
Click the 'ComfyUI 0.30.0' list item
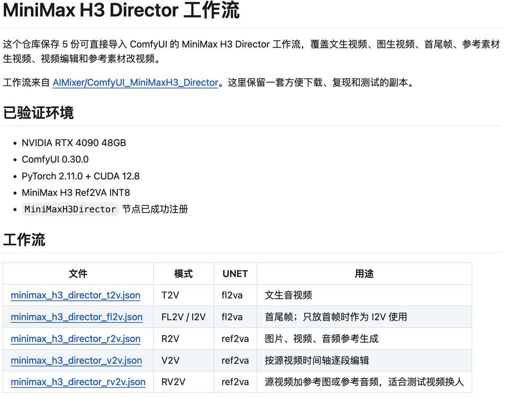click(x=55, y=160)
